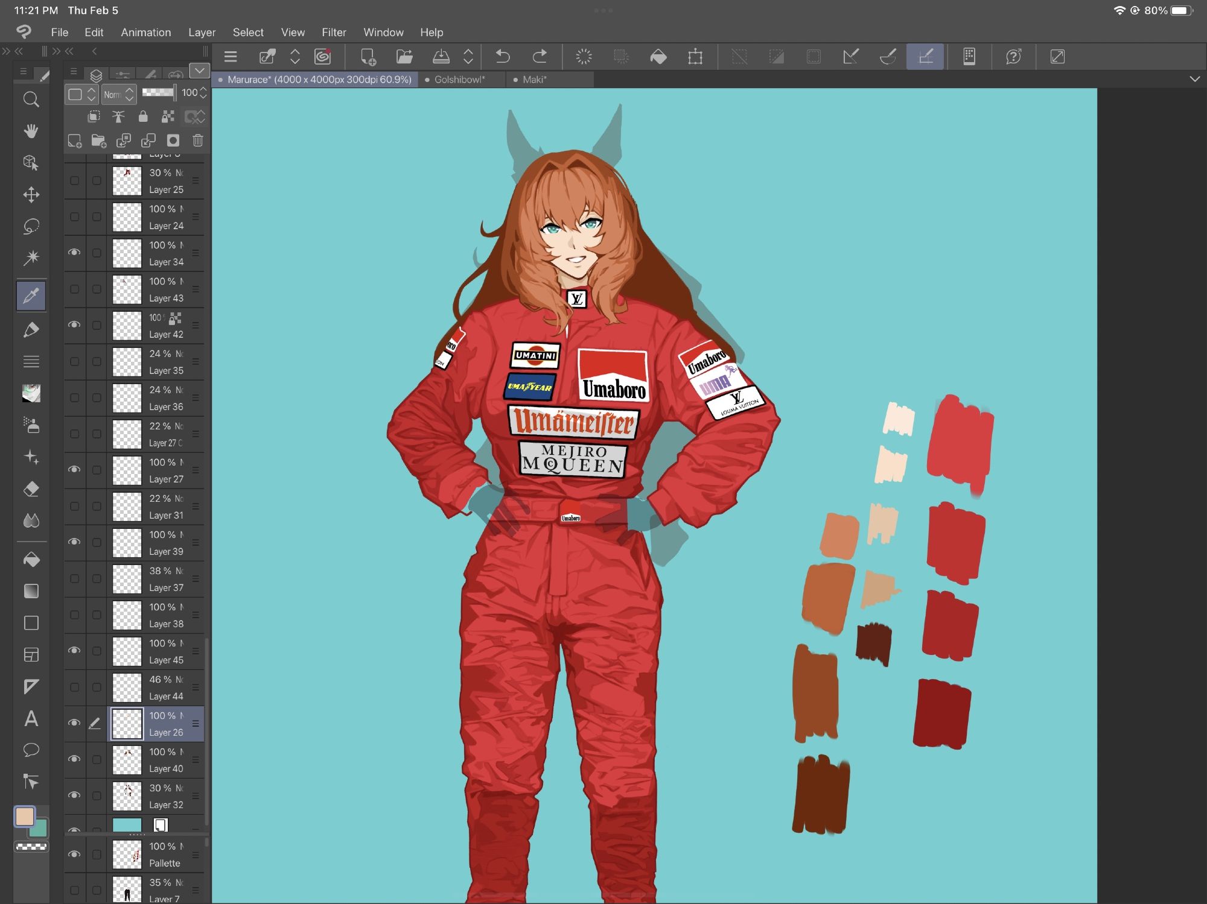Open the Filter menu
The height and width of the screenshot is (904, 1207).
pos(334,33)
